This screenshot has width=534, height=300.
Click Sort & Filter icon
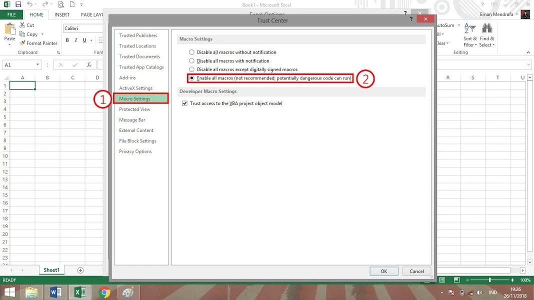click(470, 28)
